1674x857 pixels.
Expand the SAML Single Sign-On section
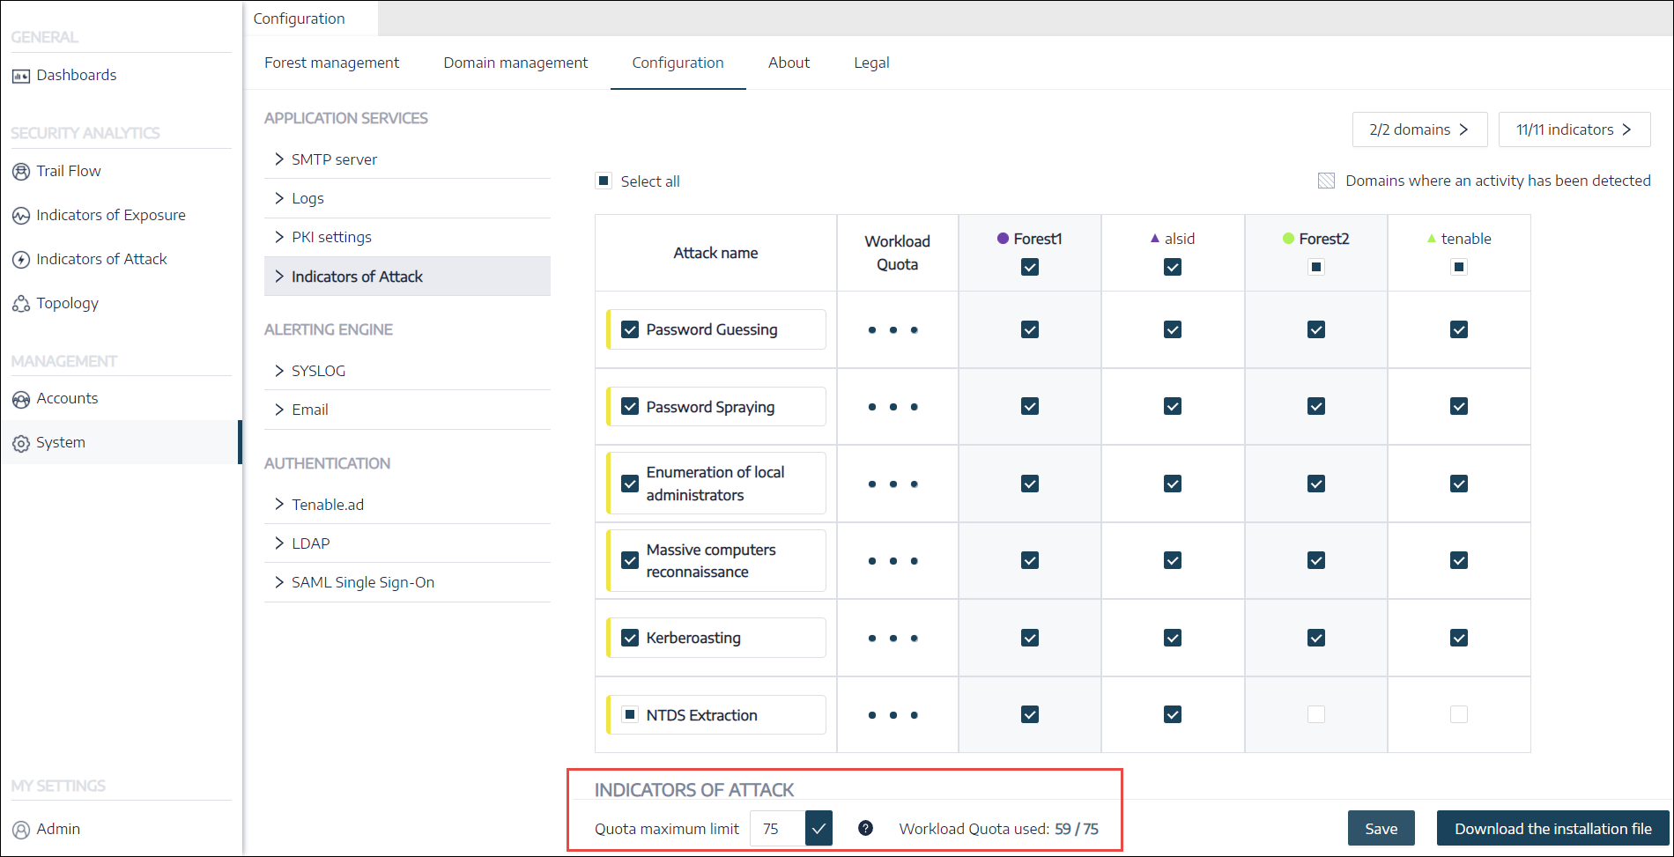(x=407, y=582)
